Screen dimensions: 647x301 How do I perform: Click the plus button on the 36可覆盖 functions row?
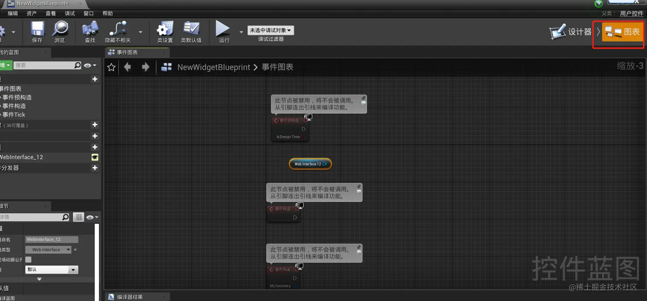[x=95, y=125]
